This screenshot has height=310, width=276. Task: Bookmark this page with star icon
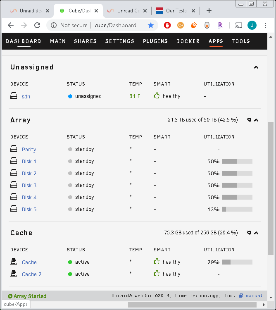pyautogui.click(x=151, y=25)
